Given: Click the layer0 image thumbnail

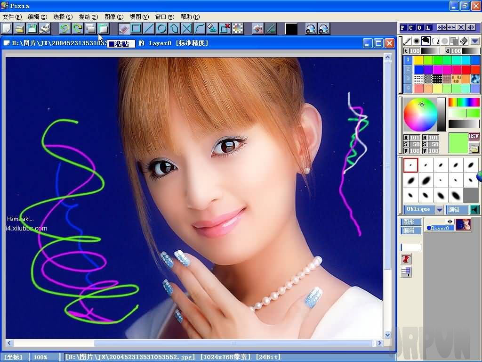Looking at the screenshot, I should 463,225.
